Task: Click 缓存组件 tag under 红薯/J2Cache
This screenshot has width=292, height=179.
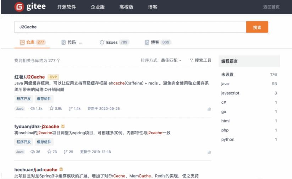Action: [44, 99]
